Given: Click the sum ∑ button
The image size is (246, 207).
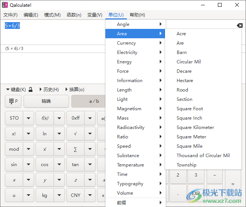Looking at the screenshot, I should pos(76,149).
